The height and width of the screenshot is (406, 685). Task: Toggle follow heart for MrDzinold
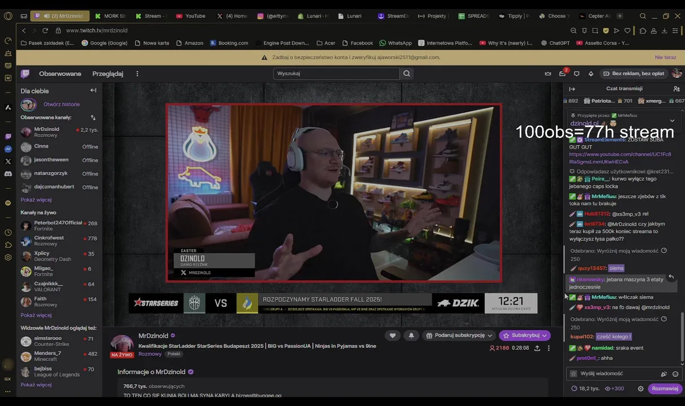click(393, 335)
